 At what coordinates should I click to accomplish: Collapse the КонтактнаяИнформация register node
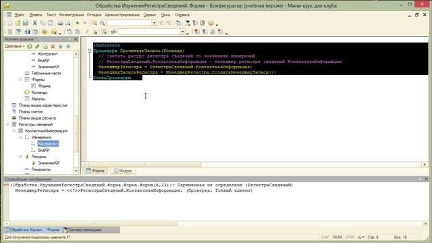(x=14, y=131)
